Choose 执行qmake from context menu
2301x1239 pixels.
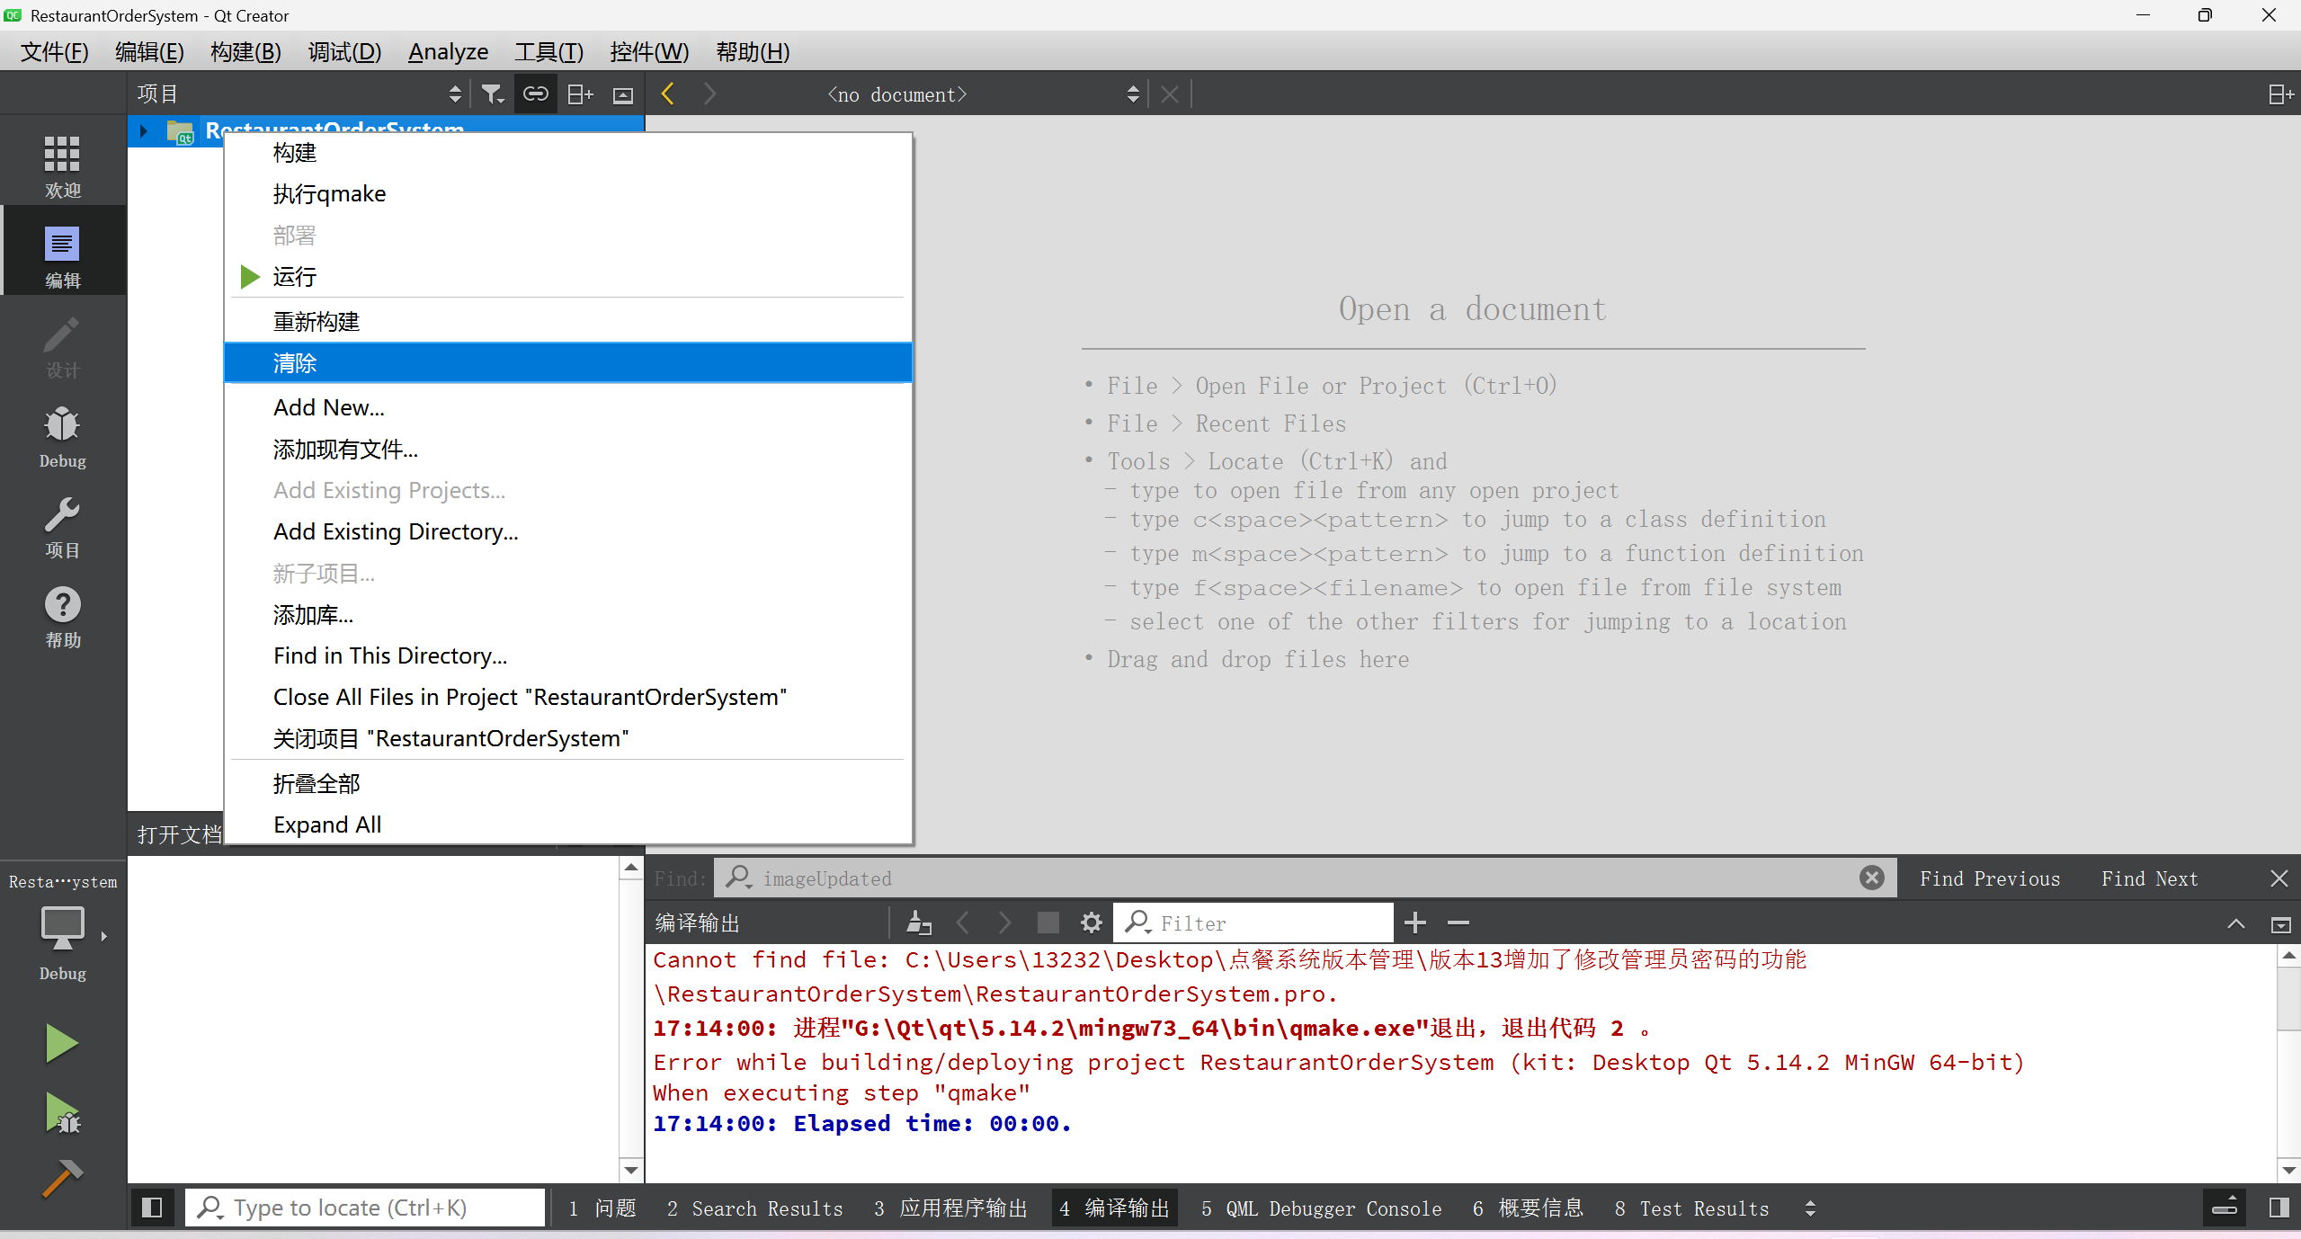click(x=568, y=193)
